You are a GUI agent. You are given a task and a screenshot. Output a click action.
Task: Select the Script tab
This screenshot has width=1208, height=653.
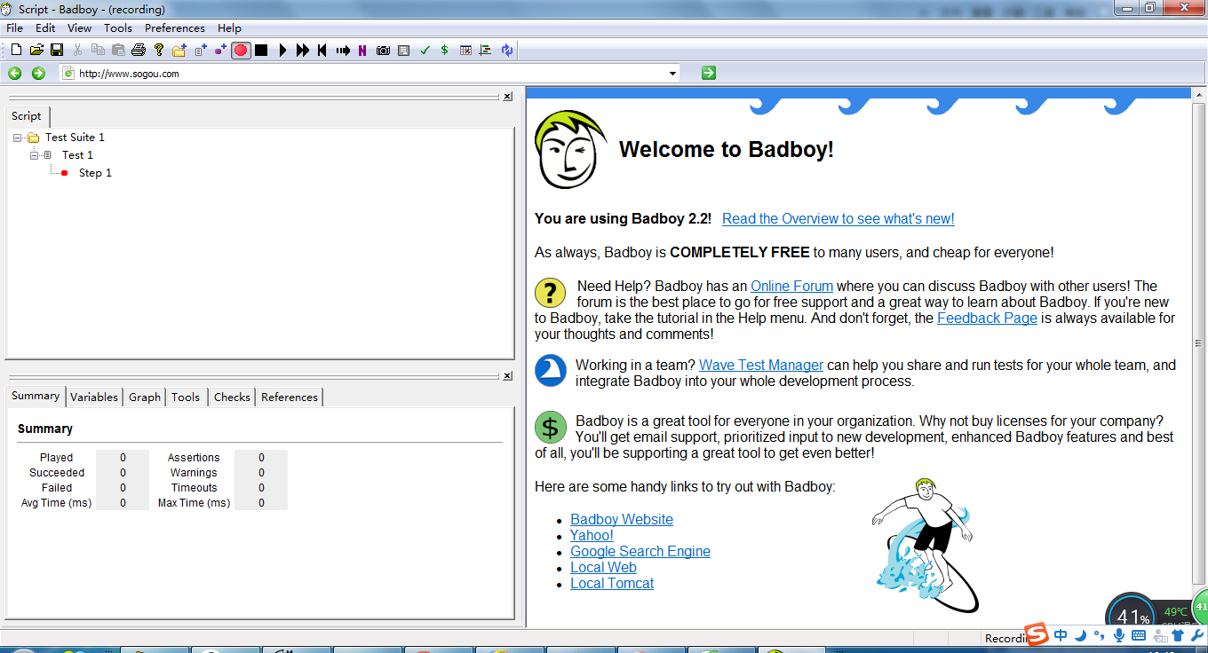tap(27, 116)
